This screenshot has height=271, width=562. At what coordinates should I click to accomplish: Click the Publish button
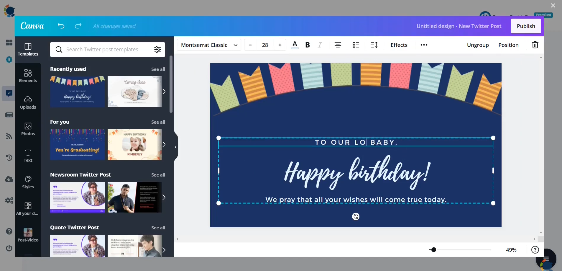pos(526,26)
